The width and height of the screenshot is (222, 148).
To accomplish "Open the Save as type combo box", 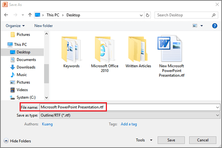I will tap(130, 116).
